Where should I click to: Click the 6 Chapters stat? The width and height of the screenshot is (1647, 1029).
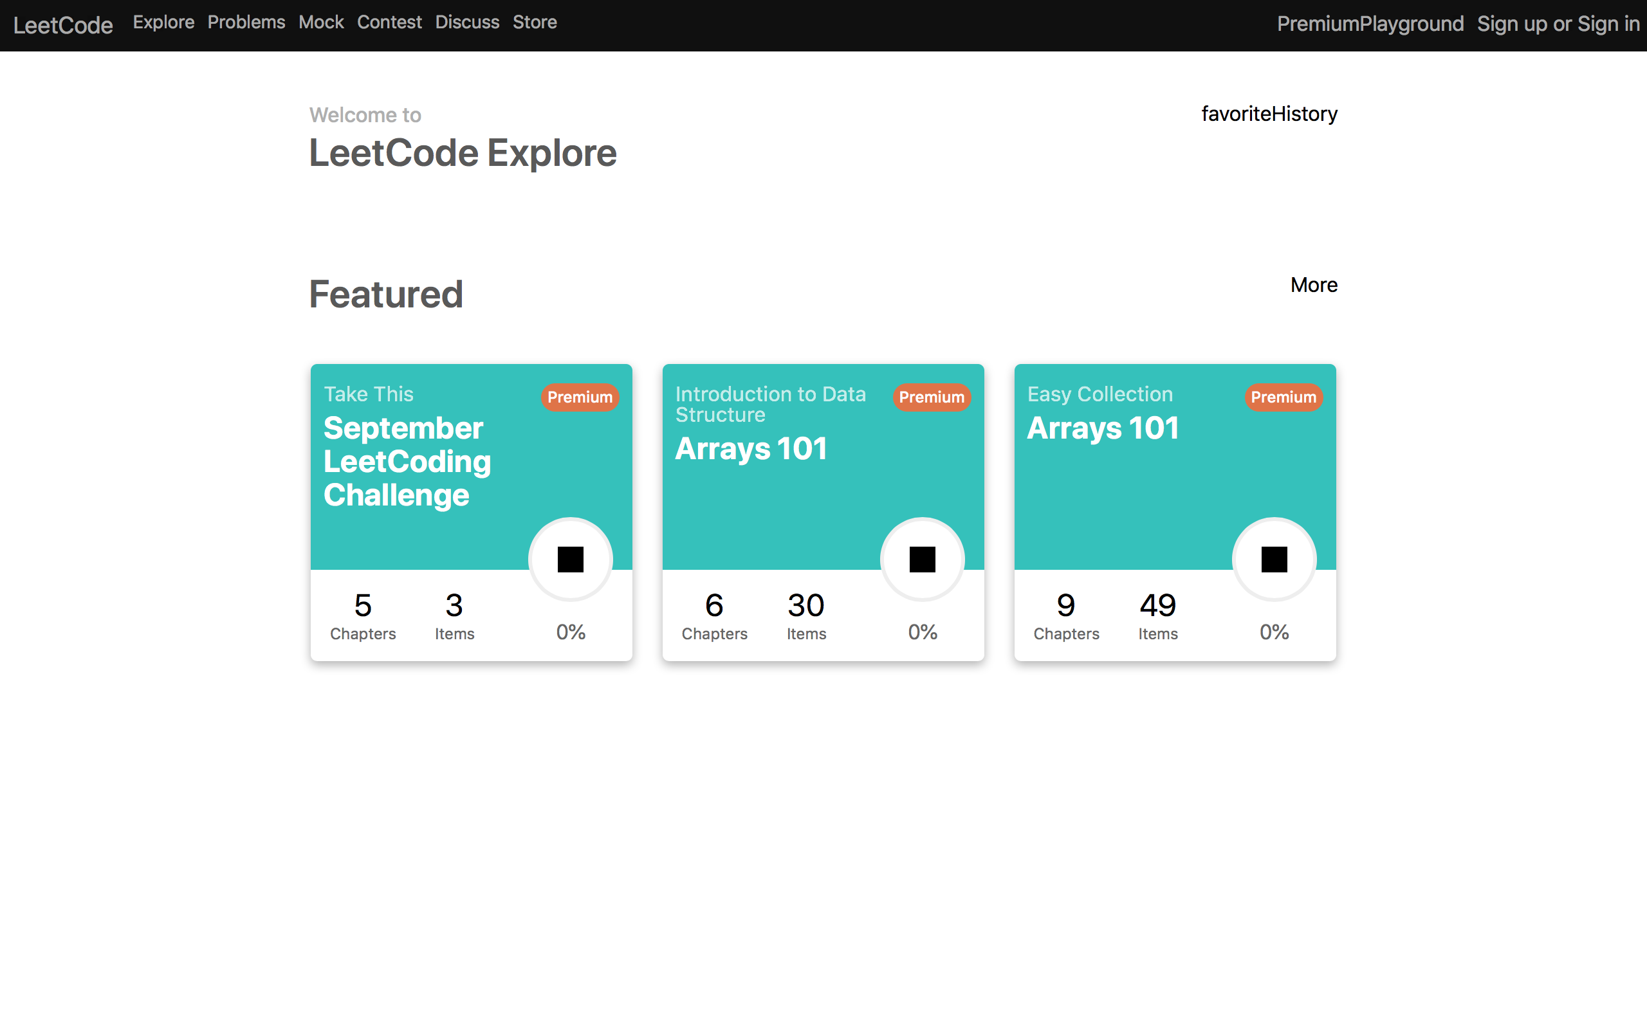click(x=715, y=616)
